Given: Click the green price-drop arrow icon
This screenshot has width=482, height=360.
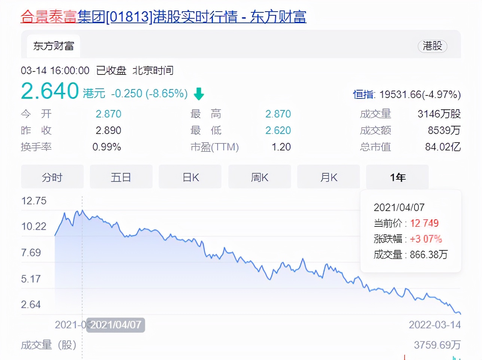Looking at the screenshot, I should 199,94.
